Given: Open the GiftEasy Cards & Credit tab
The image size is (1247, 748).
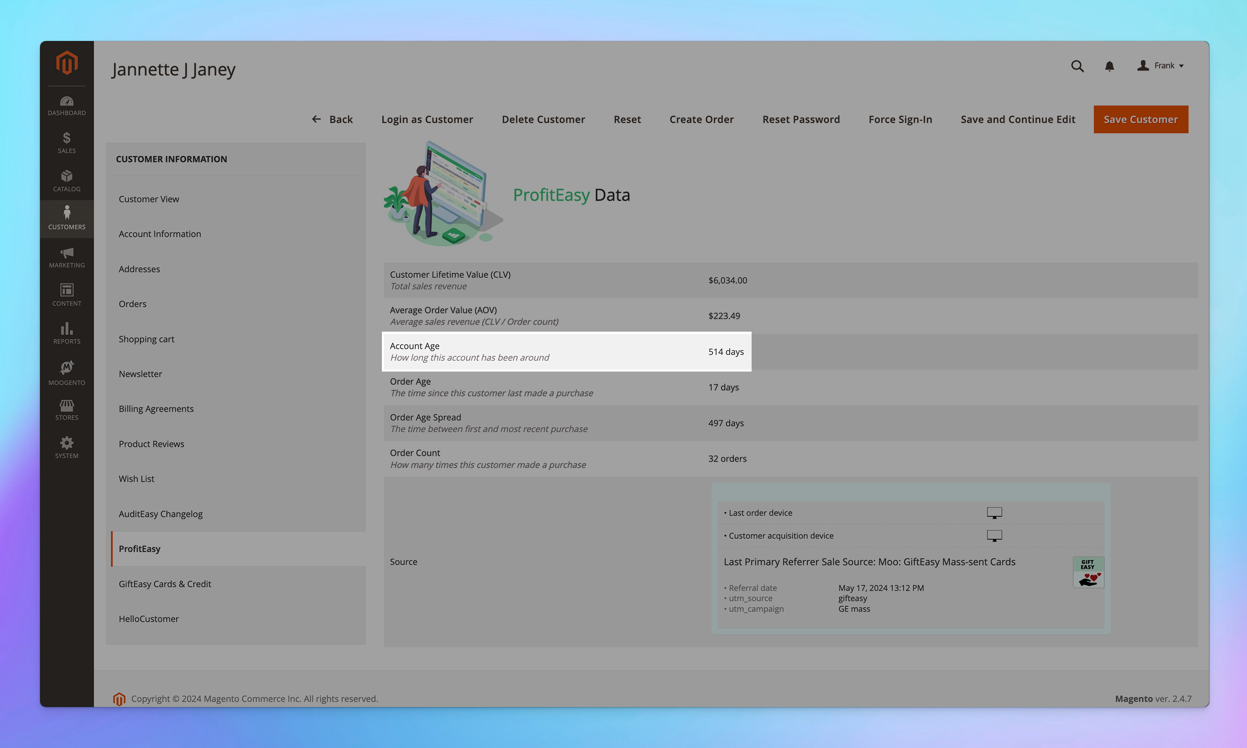Looking at the screenshot, I should pos(236,584).
